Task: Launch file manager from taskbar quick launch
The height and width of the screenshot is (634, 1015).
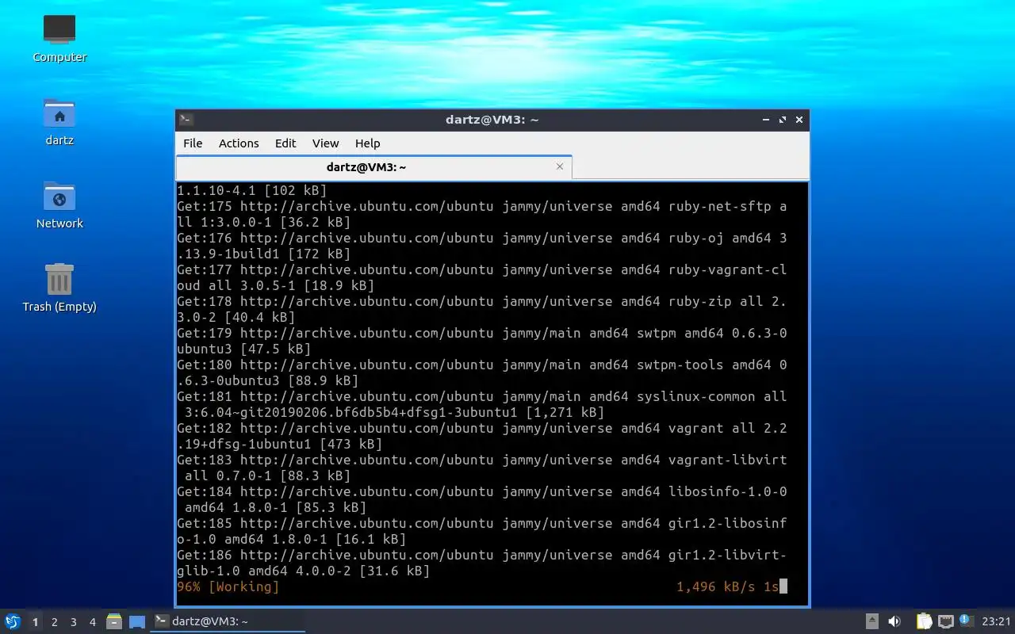Action: point(114,621)
